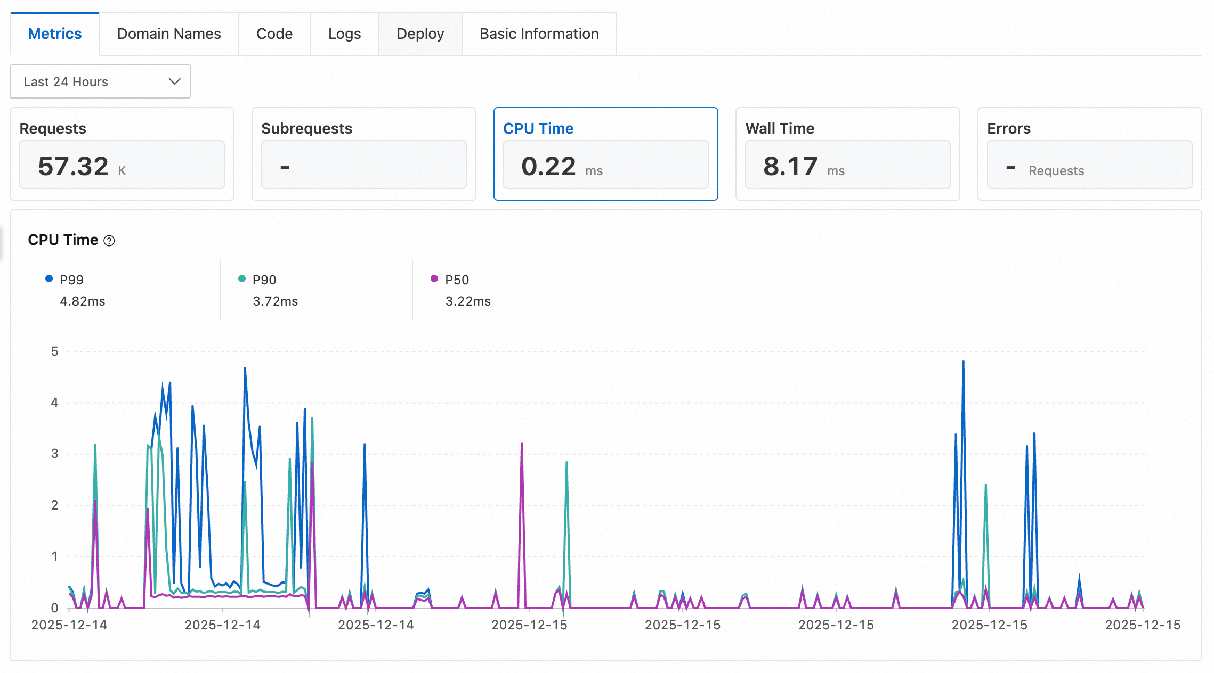Toggle the P90 teal legend dot
Image resolution: width=1214 pixels, height=673 pixels.
[242, 278]
